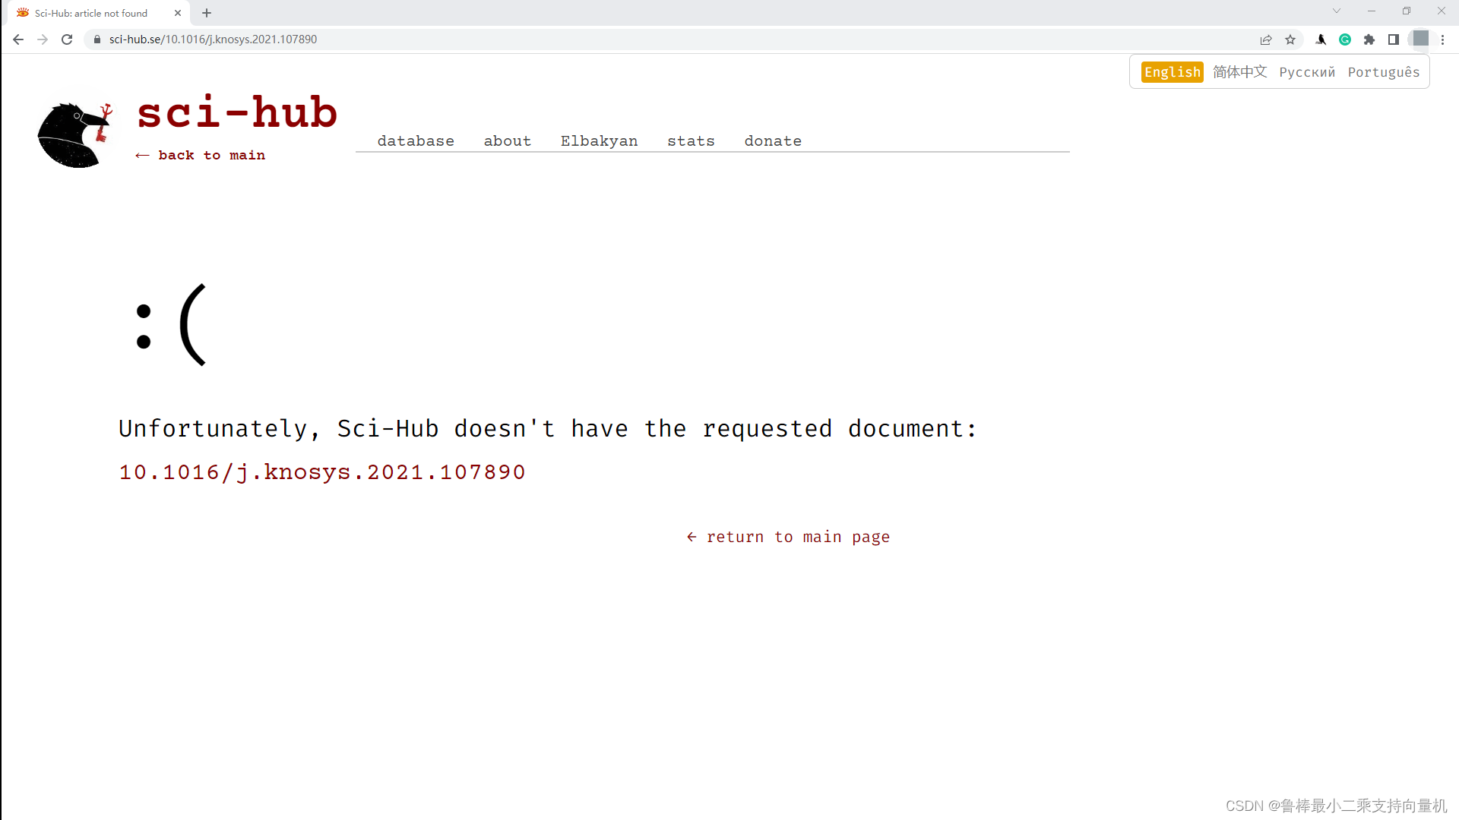Open the Chrome profile avatar
Image resolution: width=1459 pixels, height=820 pixels.
pyautogui.click(x=1420, y=39)
